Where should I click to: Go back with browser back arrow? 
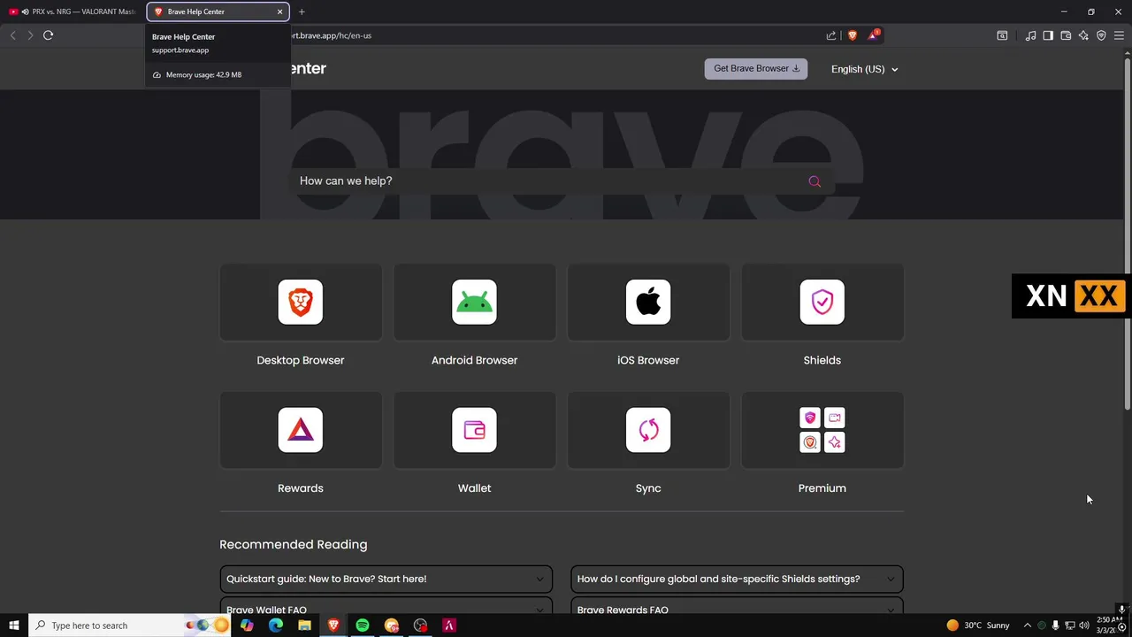coord(12,35)
